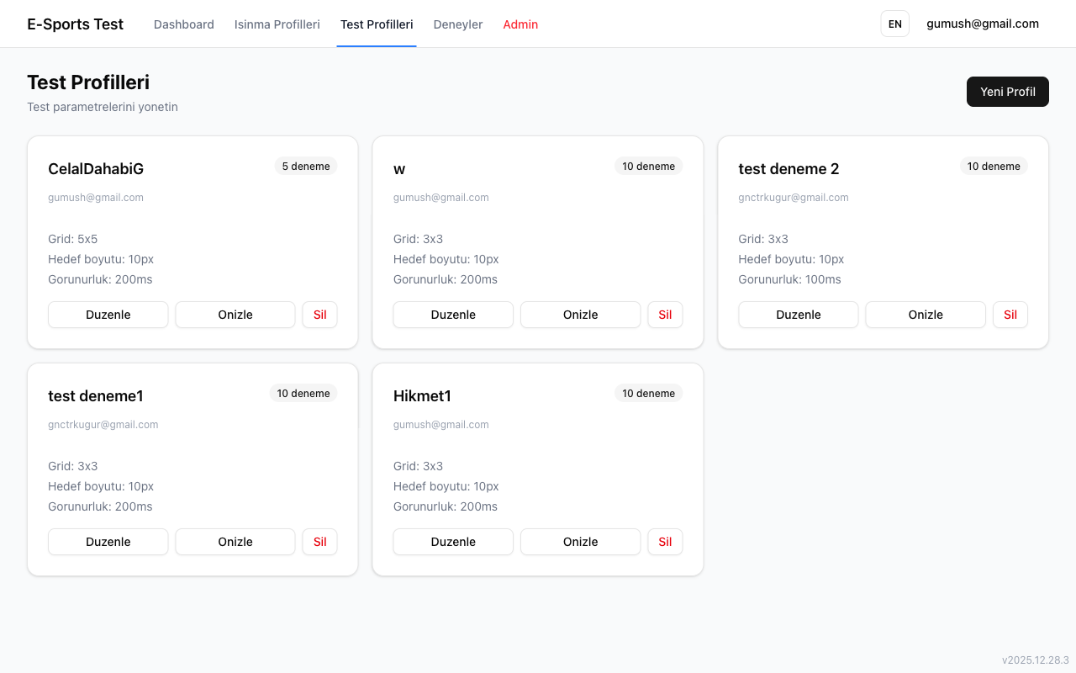Delete the CelalDahabiG profile
Image resolution: width=1076 pixels, height=673 pixels.
click(319, 315)
